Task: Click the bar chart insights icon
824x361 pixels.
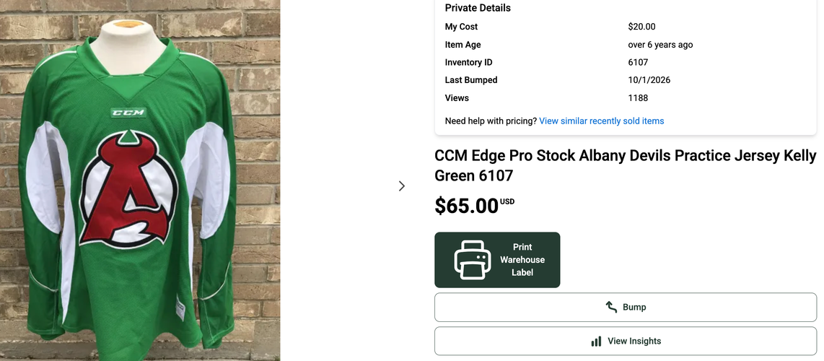Action: tap(596, 342)
